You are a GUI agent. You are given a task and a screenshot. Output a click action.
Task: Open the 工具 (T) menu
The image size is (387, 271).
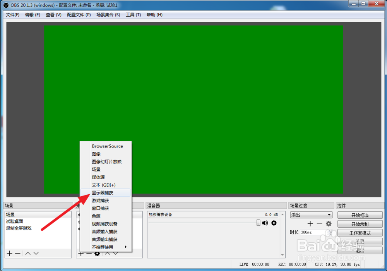[133, 15]
